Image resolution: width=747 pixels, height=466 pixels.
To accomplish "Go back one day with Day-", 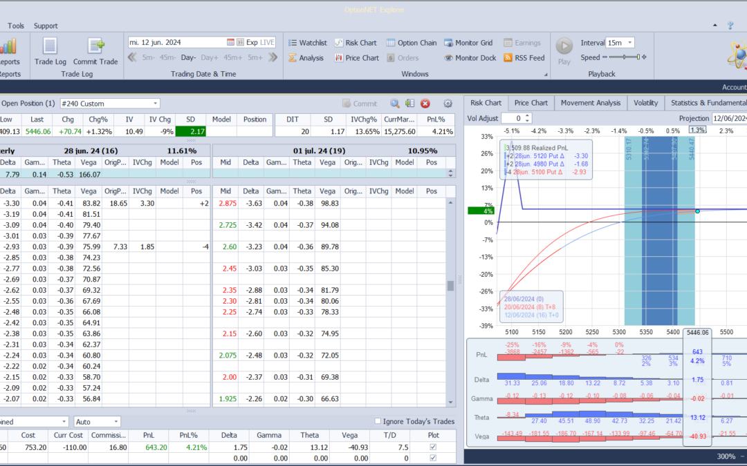I will coord(188,57).
